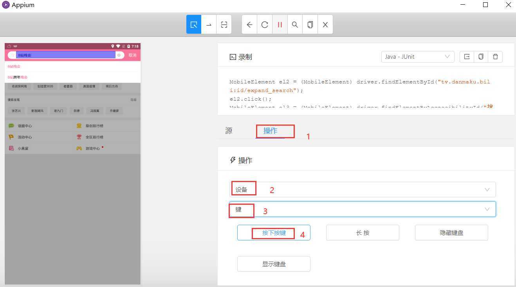Click the 长按 button
Screen dimensions: 516x287
pyautogui.click(x=363, y=233)
